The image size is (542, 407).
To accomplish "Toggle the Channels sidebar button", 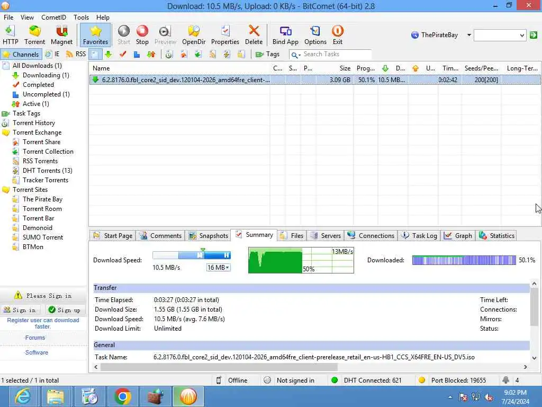I will (21, 55).
